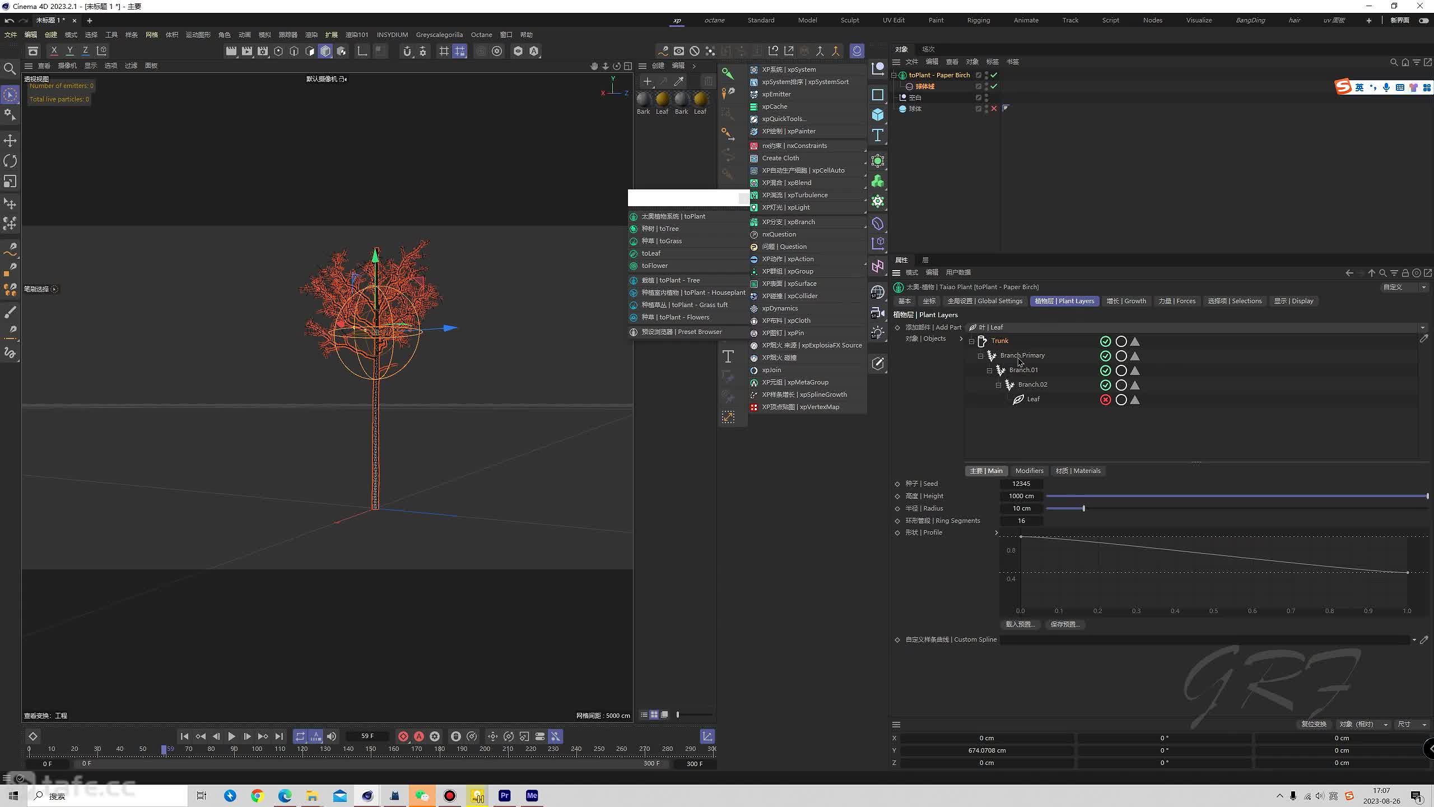The width and height of the screenshot is (1434, 807).
Task: Select the Move tool in left toolbar
Action: tap(10, 141)
